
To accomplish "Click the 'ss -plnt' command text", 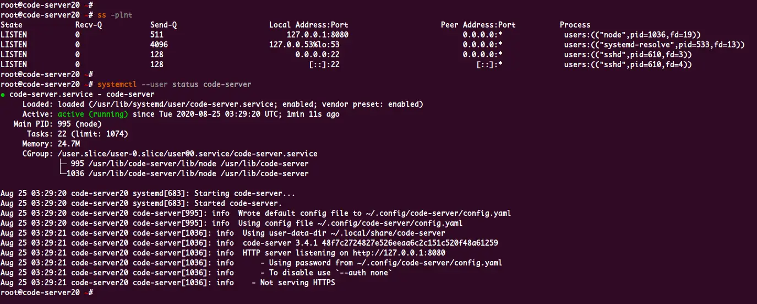I will [x=115, y=15].
